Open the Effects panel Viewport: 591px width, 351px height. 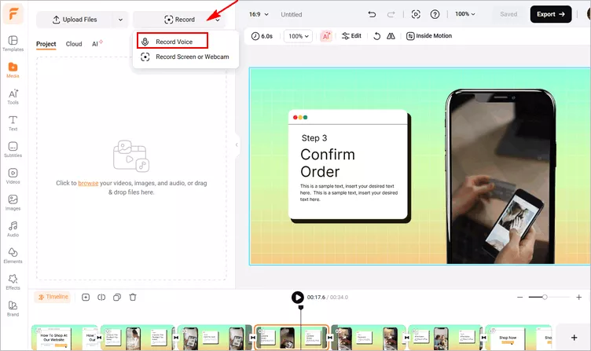click(x=13, y=282)
